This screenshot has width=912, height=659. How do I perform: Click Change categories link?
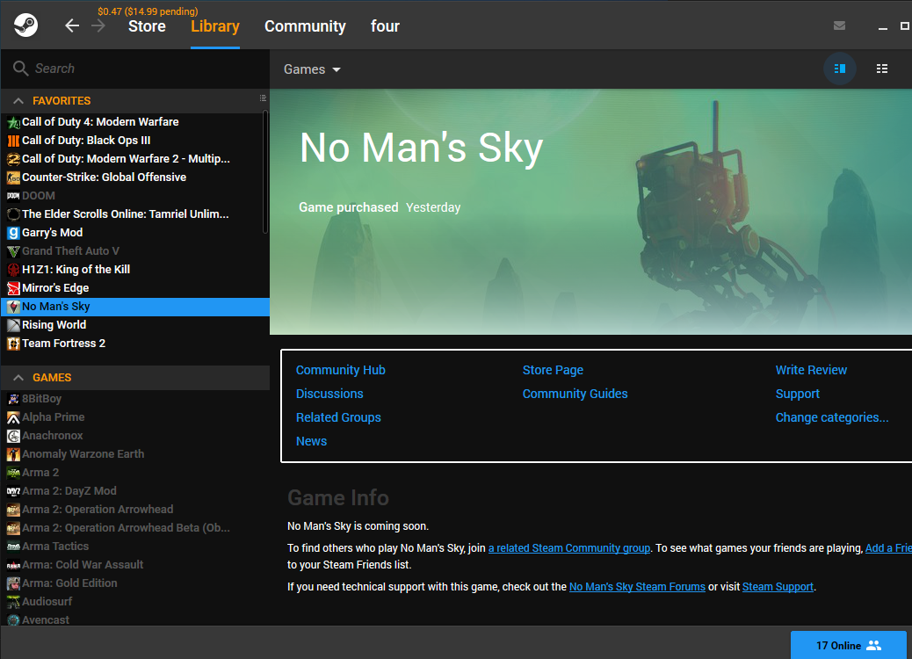[x=832, y=417]
